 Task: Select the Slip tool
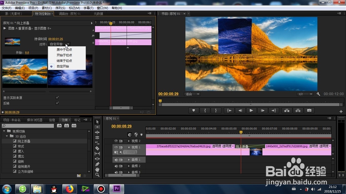point(97,154)
